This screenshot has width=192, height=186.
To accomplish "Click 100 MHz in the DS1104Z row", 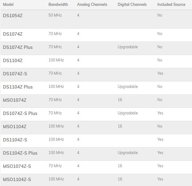I will coord(56,60).
